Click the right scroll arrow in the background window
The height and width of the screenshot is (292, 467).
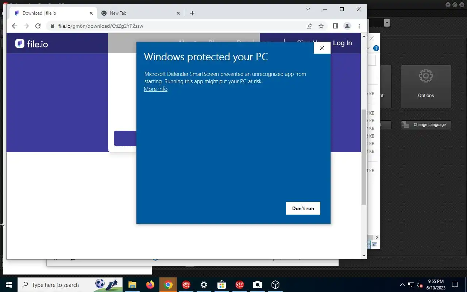[x=377, y=237]
